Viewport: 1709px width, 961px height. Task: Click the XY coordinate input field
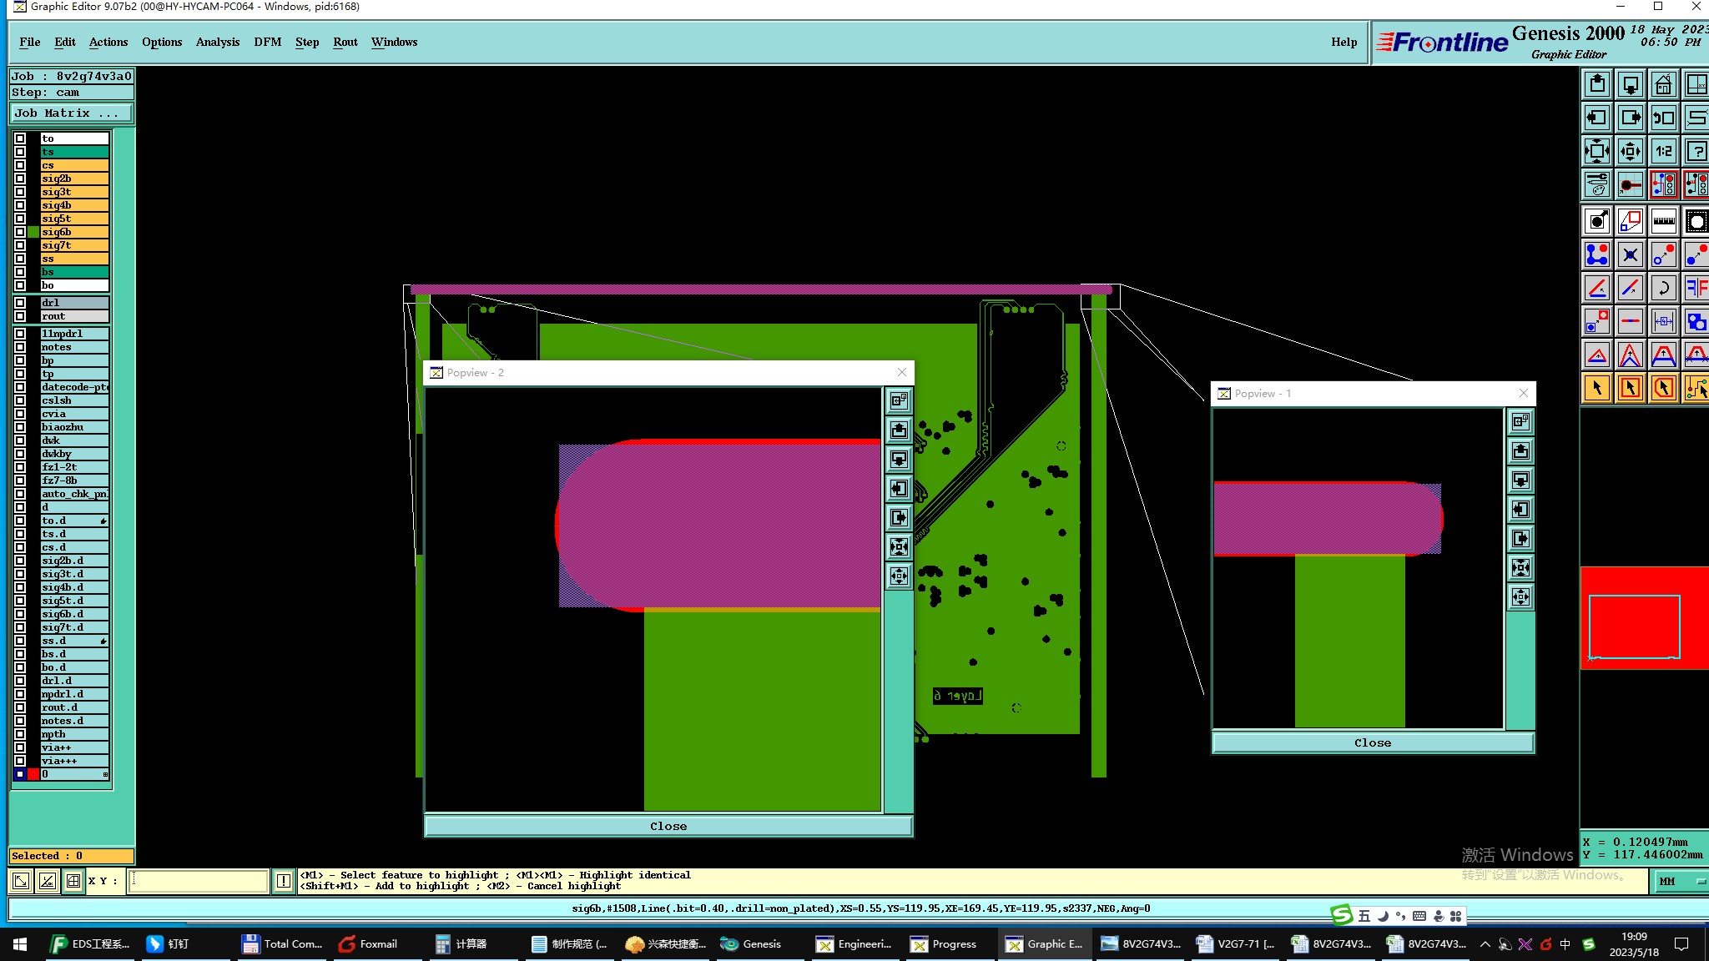click(198, 880)
